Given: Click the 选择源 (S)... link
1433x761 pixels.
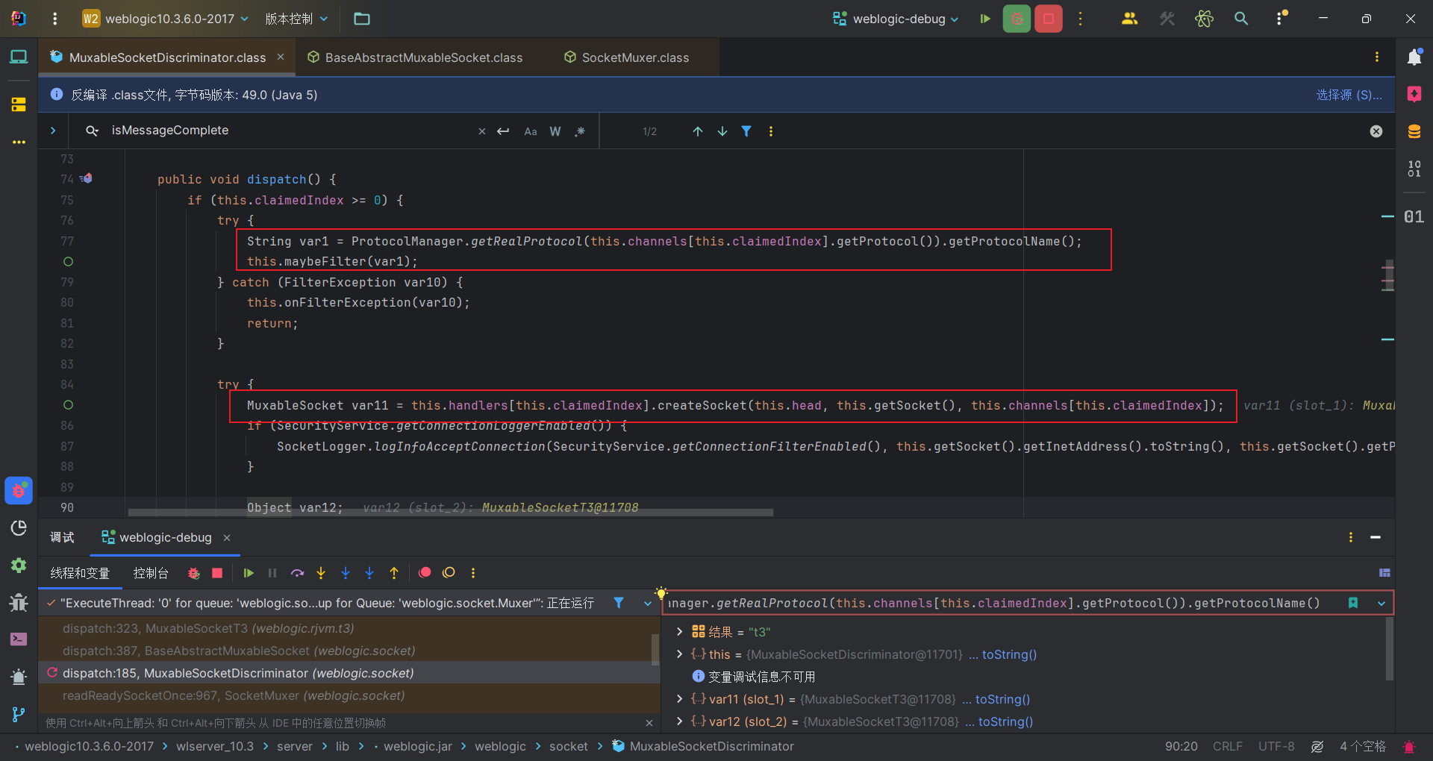Looking at the screenshot, I should [1349, 95].
